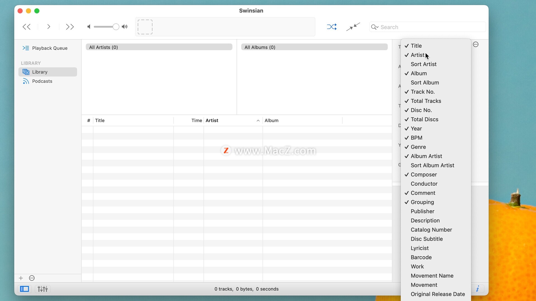Open the equalizer sliders icon
This screenshot has width=536, height=301.
point(43,289)
